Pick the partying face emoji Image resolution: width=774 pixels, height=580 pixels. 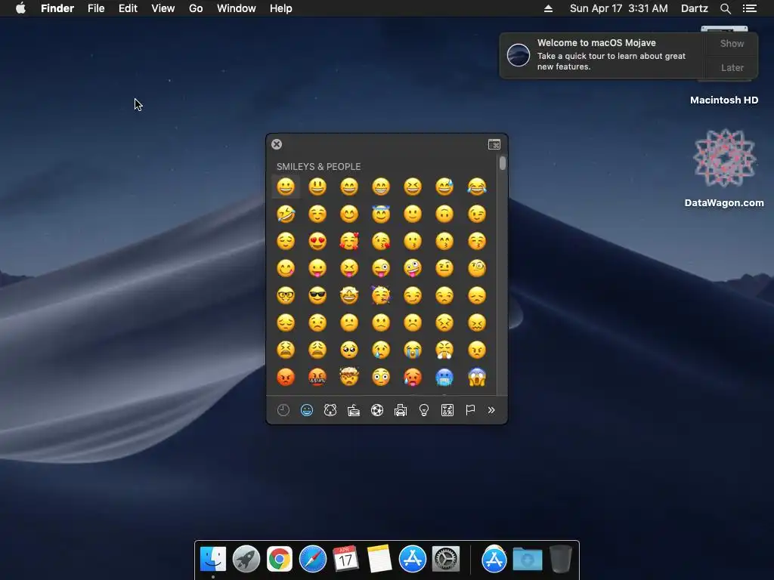coord(381,295)
